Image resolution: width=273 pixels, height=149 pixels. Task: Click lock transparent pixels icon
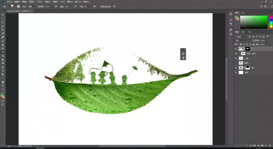coord(241,45)
